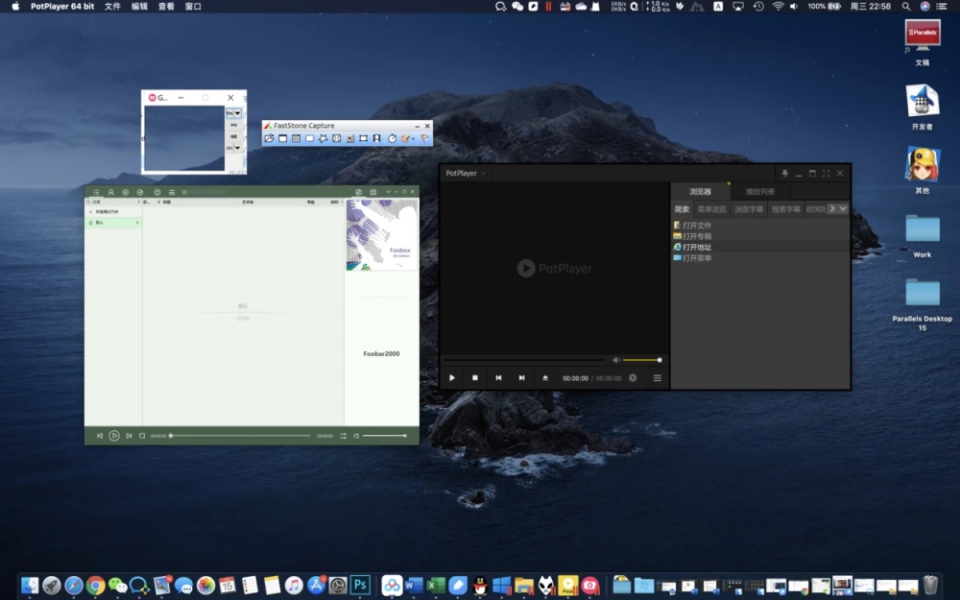Show more browser tabs with right chevron
Screen dimensions: 960x600
coord(832,208)
